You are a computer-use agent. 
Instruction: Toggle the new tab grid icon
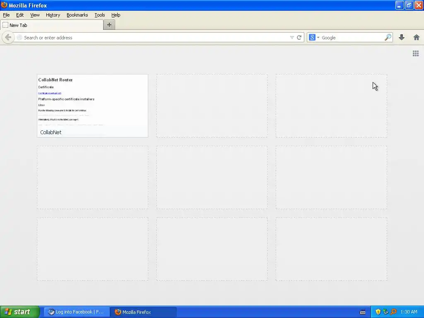pyautogui.click(x=416, y=53)
